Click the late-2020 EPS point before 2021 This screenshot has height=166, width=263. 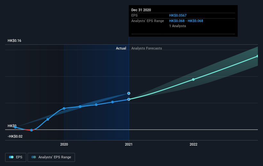click(x=112, y=102)
